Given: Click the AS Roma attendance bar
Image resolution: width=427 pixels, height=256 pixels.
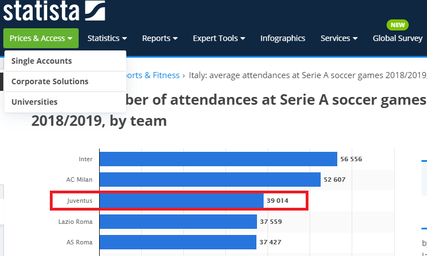Looking at the screenshot, I should 177,242.
